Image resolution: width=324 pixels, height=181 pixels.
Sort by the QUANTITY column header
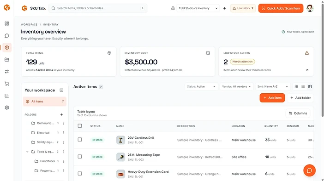[x=271, y=126]
